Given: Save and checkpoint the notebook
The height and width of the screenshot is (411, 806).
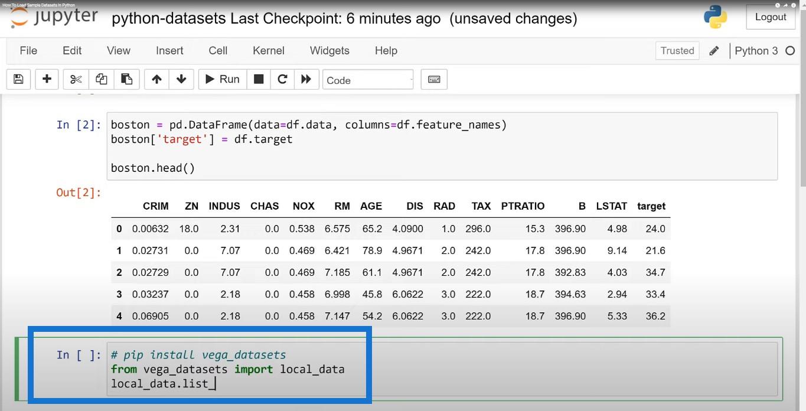Looking at the screenshot, I should [x=18, y=79].
